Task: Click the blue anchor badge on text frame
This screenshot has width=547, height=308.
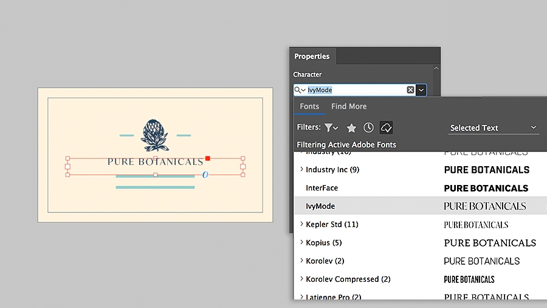Action: (x=205, y=175)
